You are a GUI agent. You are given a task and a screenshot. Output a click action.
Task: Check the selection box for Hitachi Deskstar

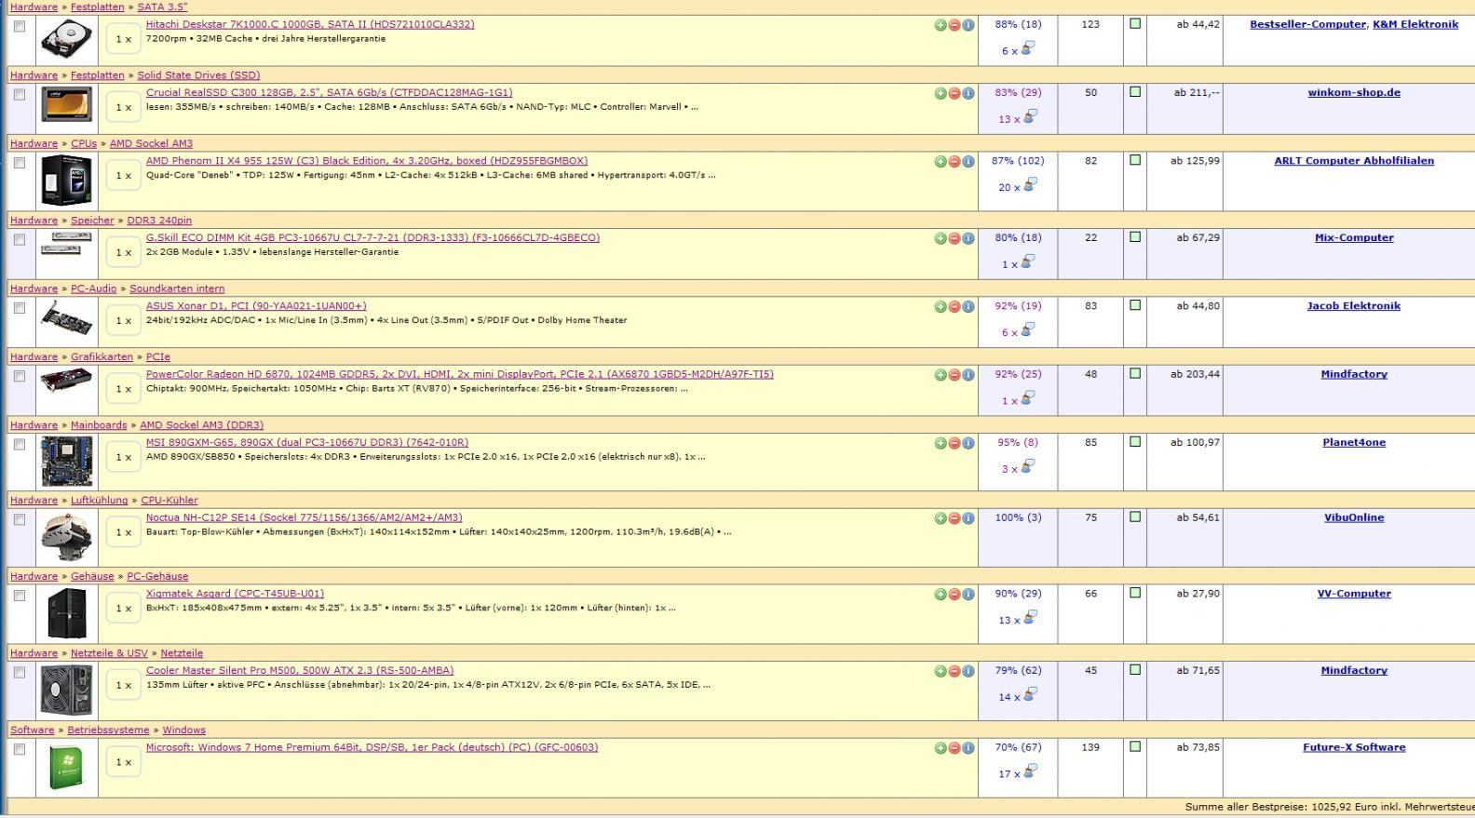(x=19, y=26)
